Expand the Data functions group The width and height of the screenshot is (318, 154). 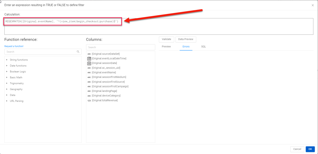[x=7, y=95]
